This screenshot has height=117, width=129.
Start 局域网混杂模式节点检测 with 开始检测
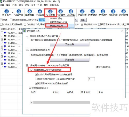click(x=70, y=44)
